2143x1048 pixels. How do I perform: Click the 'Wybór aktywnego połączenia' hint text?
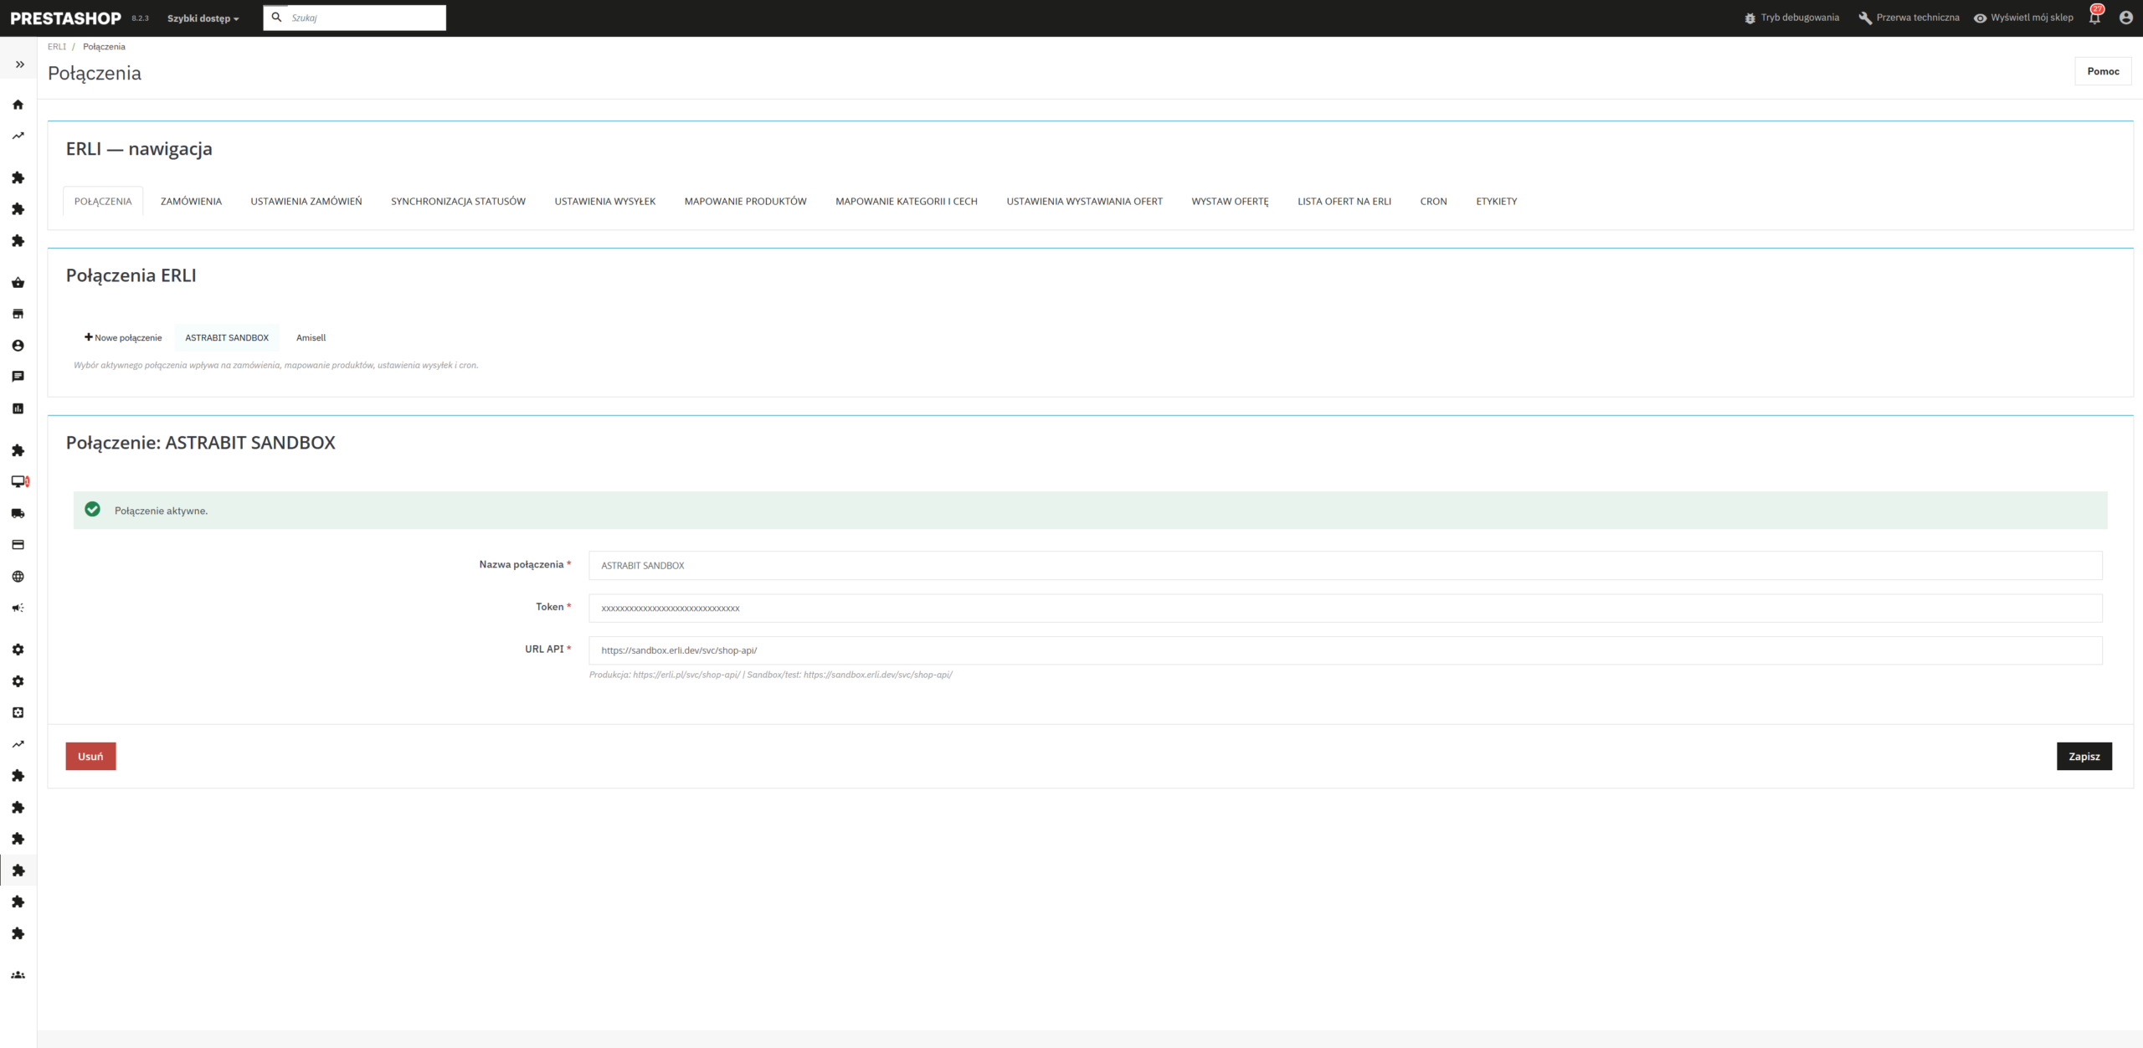click(x=276, y=365)
